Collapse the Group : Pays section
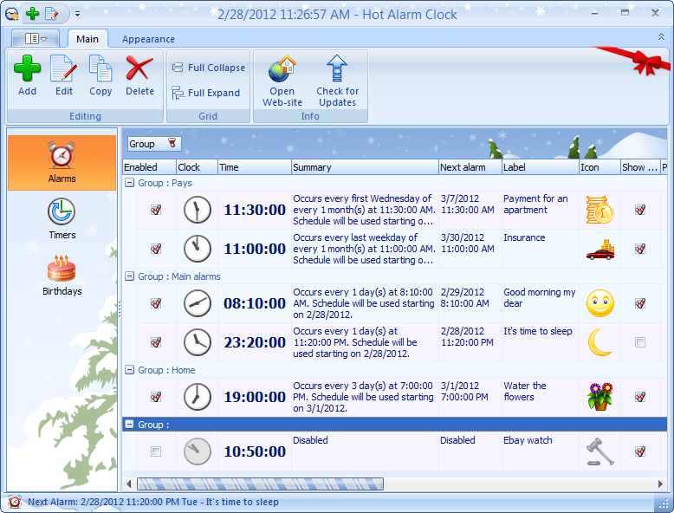The image size is (674, 513). click(129, 183)
